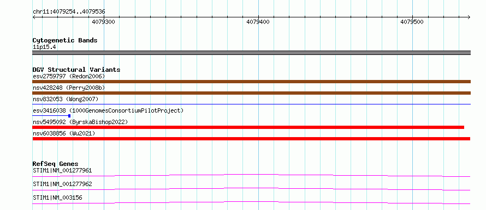Open the STIM1|NM_001277961 transcript label

coord(62,170)
